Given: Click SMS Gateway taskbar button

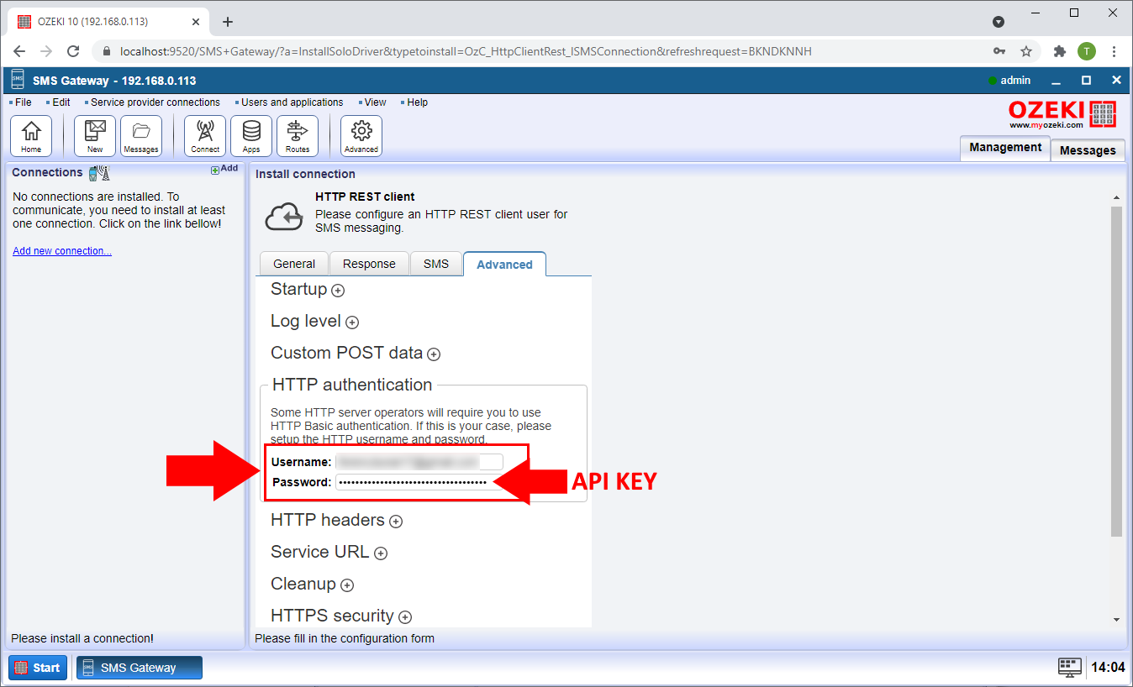Looking at the screenshot, I should (140, 668).
